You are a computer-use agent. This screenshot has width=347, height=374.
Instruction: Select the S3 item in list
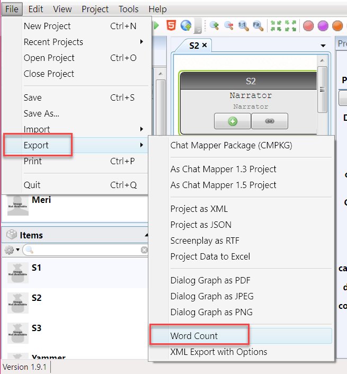pos(75,333)
